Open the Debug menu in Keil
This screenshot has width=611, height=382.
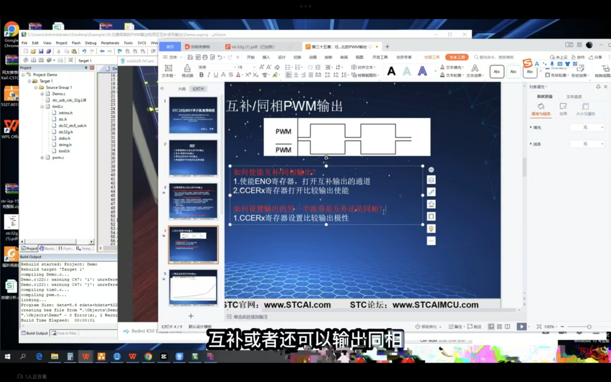(91, 43)
